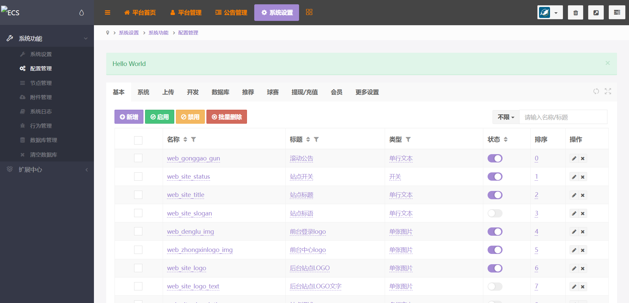Click the 系统设置 breadcrumb link
Image resolution: width=629 pixels, height=303 pixels.
(129, 33)
